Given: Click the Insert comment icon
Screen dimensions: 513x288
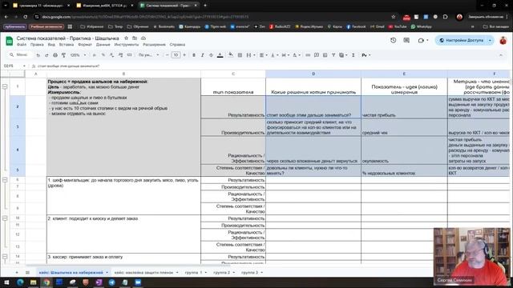Looking at the screenshot, I should [317, 55].
